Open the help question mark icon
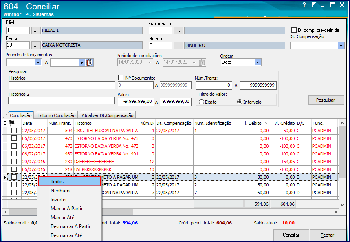The height and width of the screenshot is (242, 350). [304, 5]
